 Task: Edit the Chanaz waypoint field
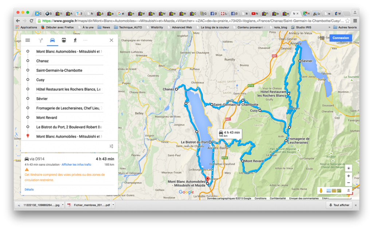tap(70, 61)
